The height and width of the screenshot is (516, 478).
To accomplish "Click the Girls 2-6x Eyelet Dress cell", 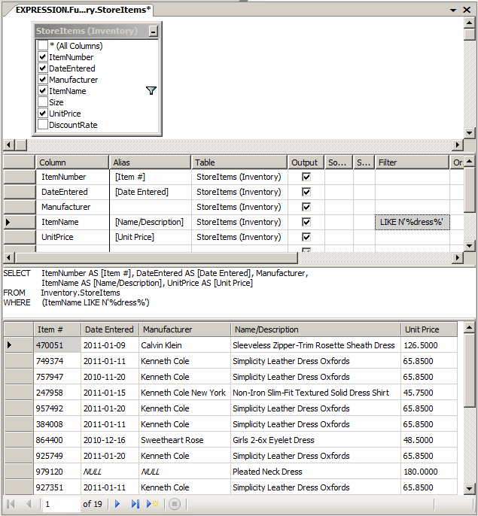I will [316, 440].
